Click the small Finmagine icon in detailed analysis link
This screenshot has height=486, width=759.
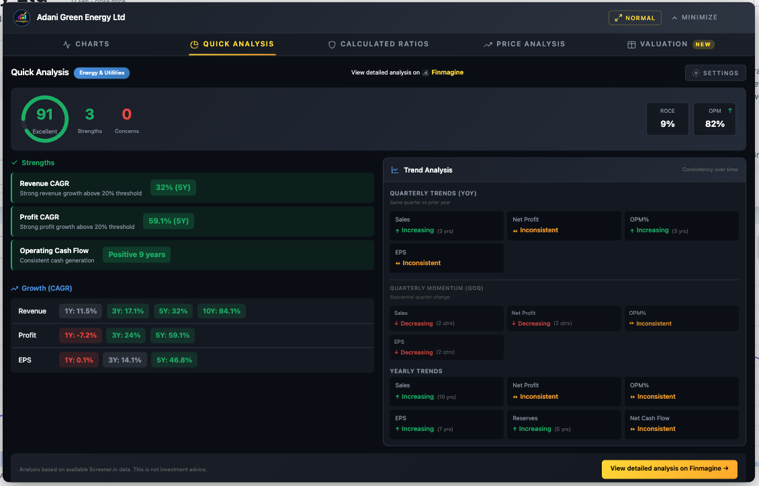point(425,72)
